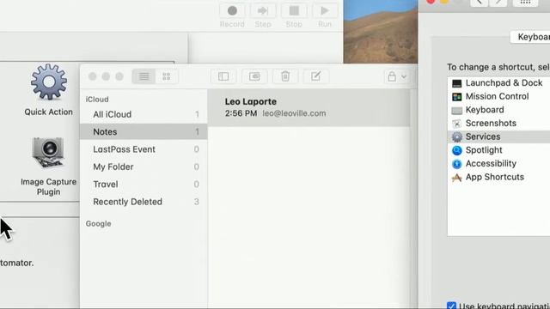The image size is (550, 309).
Task: Open the Leo Laporte note
Action: (x=309, y=107)
